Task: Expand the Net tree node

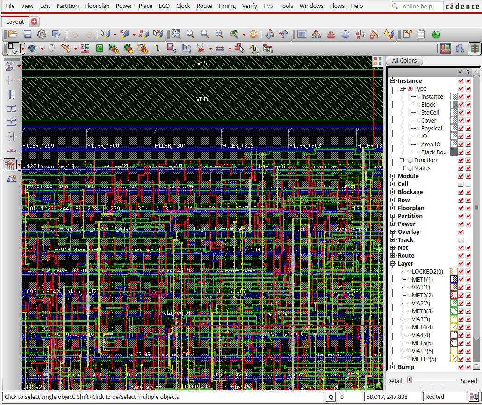Action: pyautogui.click(x=393, y=248)
